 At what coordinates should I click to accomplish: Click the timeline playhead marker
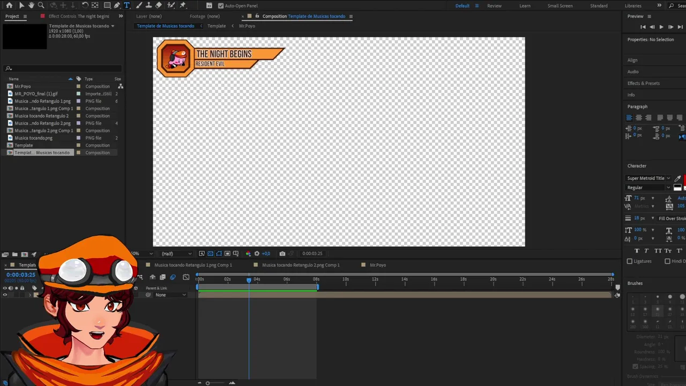tap(249, 280)
